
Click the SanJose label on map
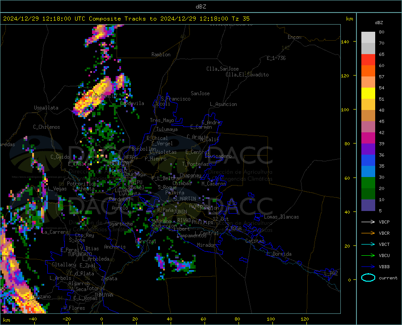click(200, 93)
